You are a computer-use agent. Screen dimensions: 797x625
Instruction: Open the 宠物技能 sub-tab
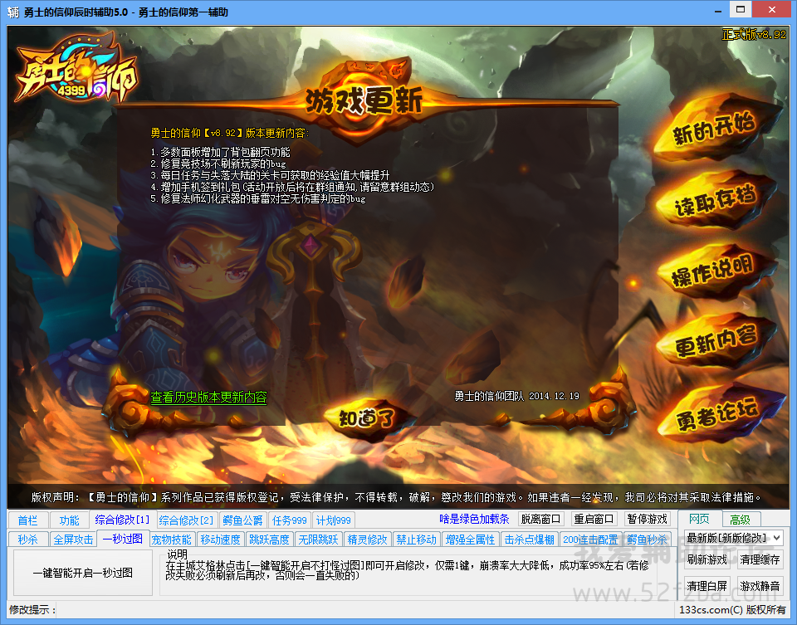click(171, 540)
